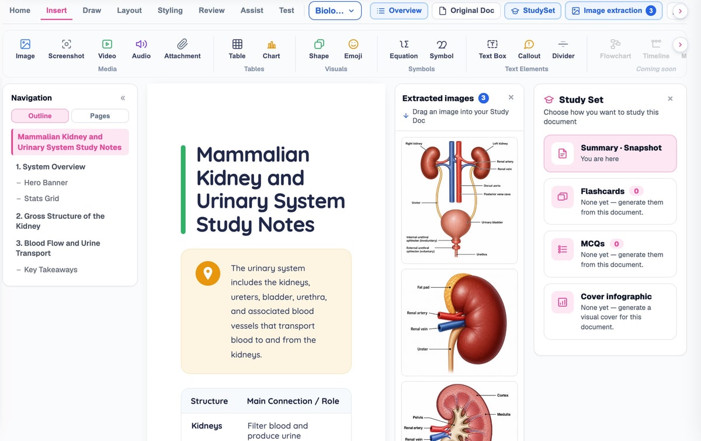Close the Study Set panel
This screenshot has width=701, height=441.
pyautogui.click(x=670, y=99)
